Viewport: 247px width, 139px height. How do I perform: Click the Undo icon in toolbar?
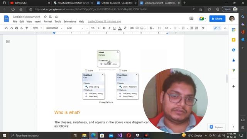point(7,28)
